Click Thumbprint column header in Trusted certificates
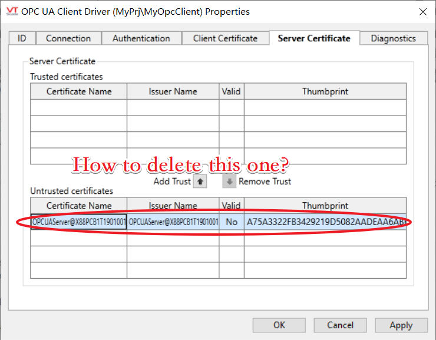436x340 pixels. (x=325, y=91)
